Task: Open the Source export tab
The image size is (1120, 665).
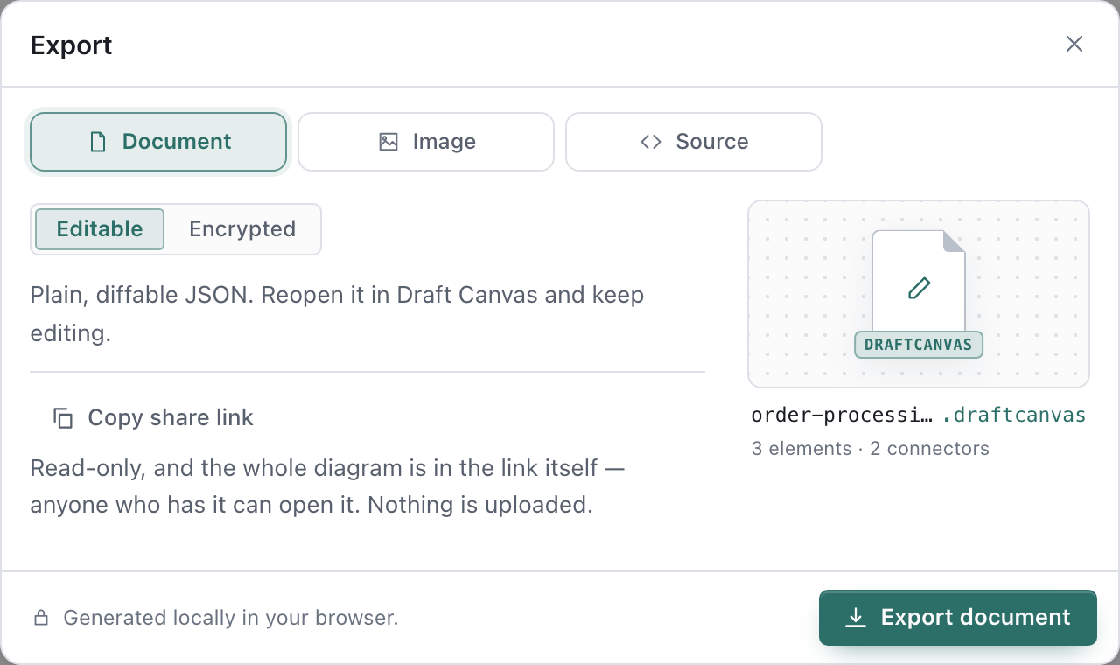Action: click(694, 142)
